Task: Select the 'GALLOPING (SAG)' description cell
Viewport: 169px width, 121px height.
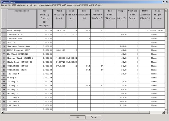Action: (x=22, y=70)
